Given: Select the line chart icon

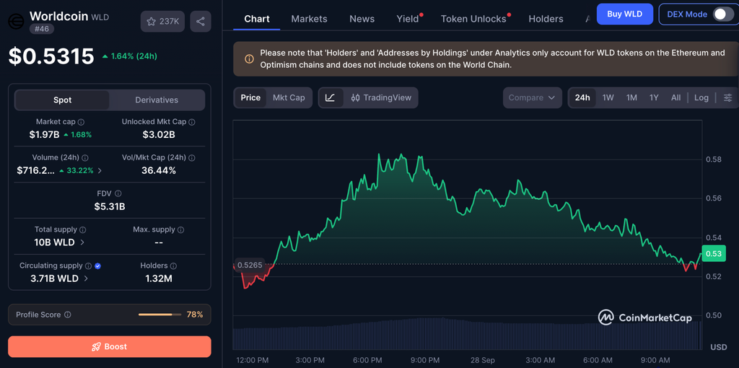Looking at the screenshot, I should pos(331,97).
